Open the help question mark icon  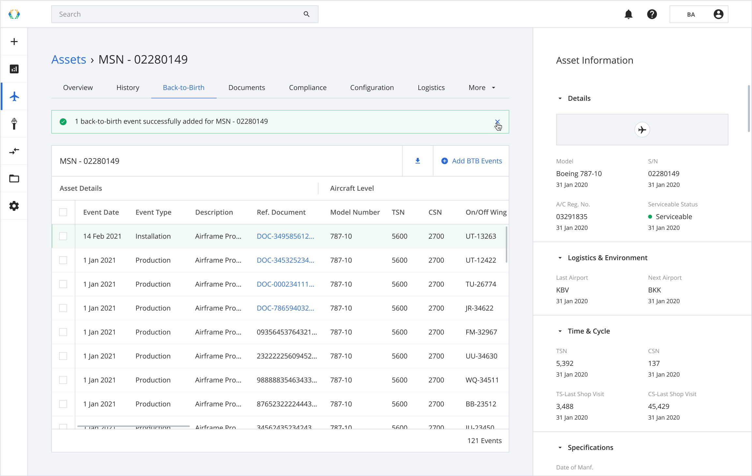(x=652, y=14)
